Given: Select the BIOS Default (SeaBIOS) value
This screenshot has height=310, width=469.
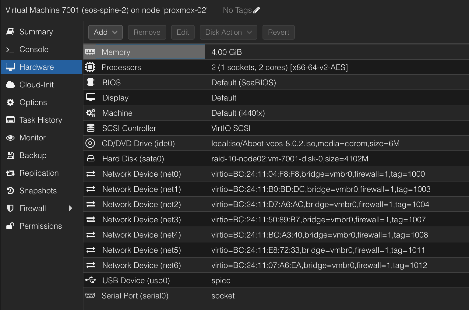Looking at the screenshot, I should (x=244, y=83).
